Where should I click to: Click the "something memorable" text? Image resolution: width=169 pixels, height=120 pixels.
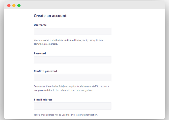coord(46,44)
